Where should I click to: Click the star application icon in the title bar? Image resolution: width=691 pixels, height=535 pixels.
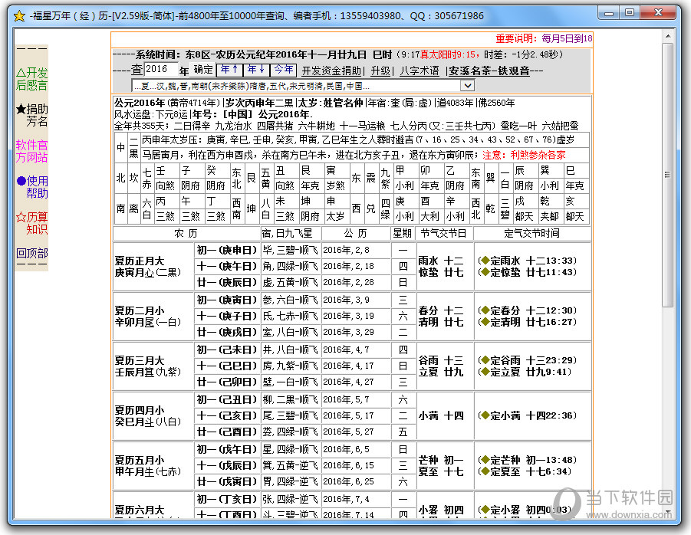19,16
